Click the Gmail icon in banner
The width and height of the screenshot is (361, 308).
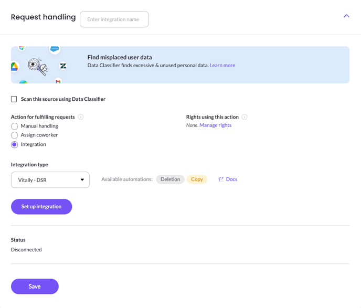(x=58, y=81)
